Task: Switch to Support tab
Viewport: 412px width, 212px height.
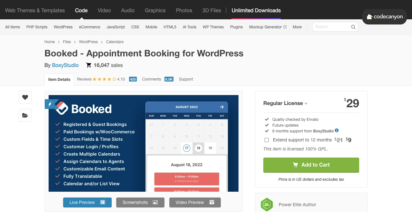Action: tap(186, 79)
